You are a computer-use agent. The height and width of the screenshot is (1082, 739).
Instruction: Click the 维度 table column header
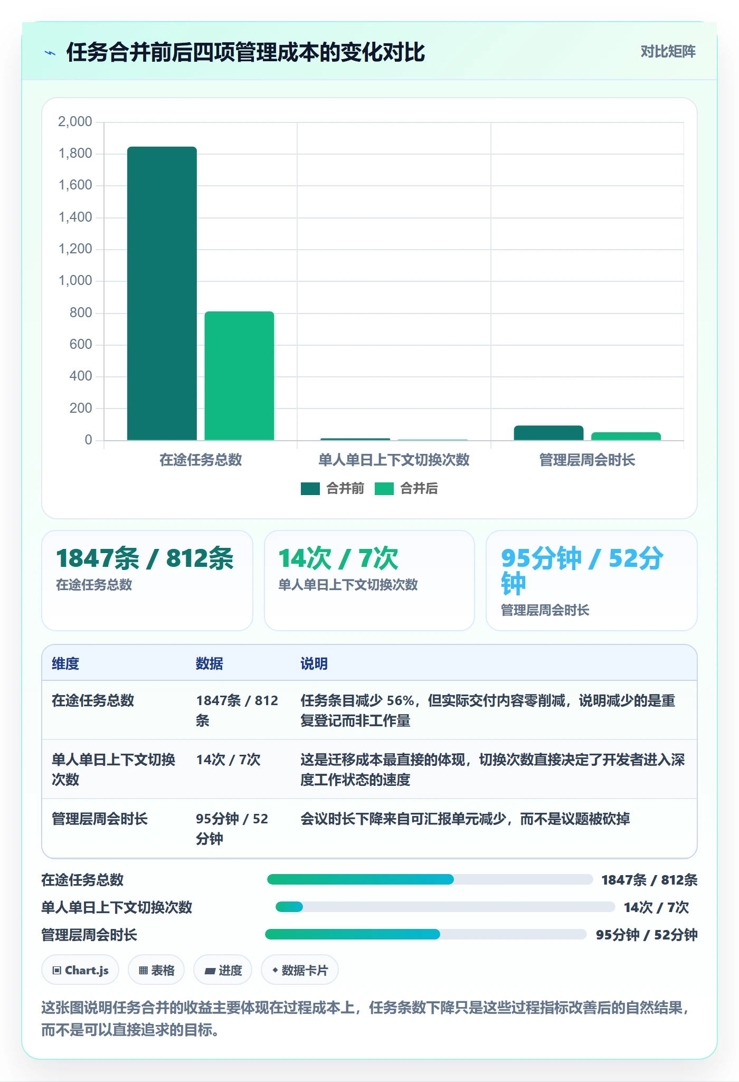tap(65, 664)
